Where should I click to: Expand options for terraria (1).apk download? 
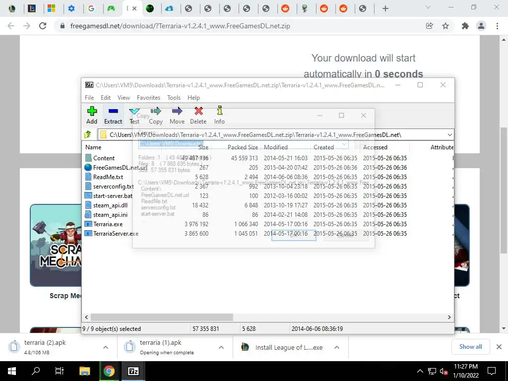[x=221, y=347]
